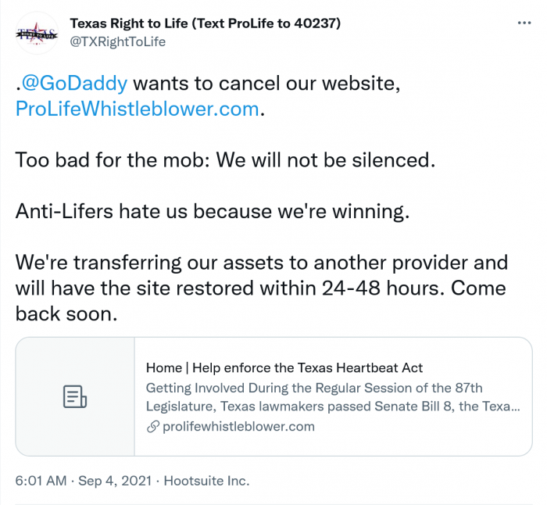The width and height of the screenshot is (547, 505).
Task: Click the Texas Right to Life avatar
Action: pyautogui.click(x=37, y=33)
